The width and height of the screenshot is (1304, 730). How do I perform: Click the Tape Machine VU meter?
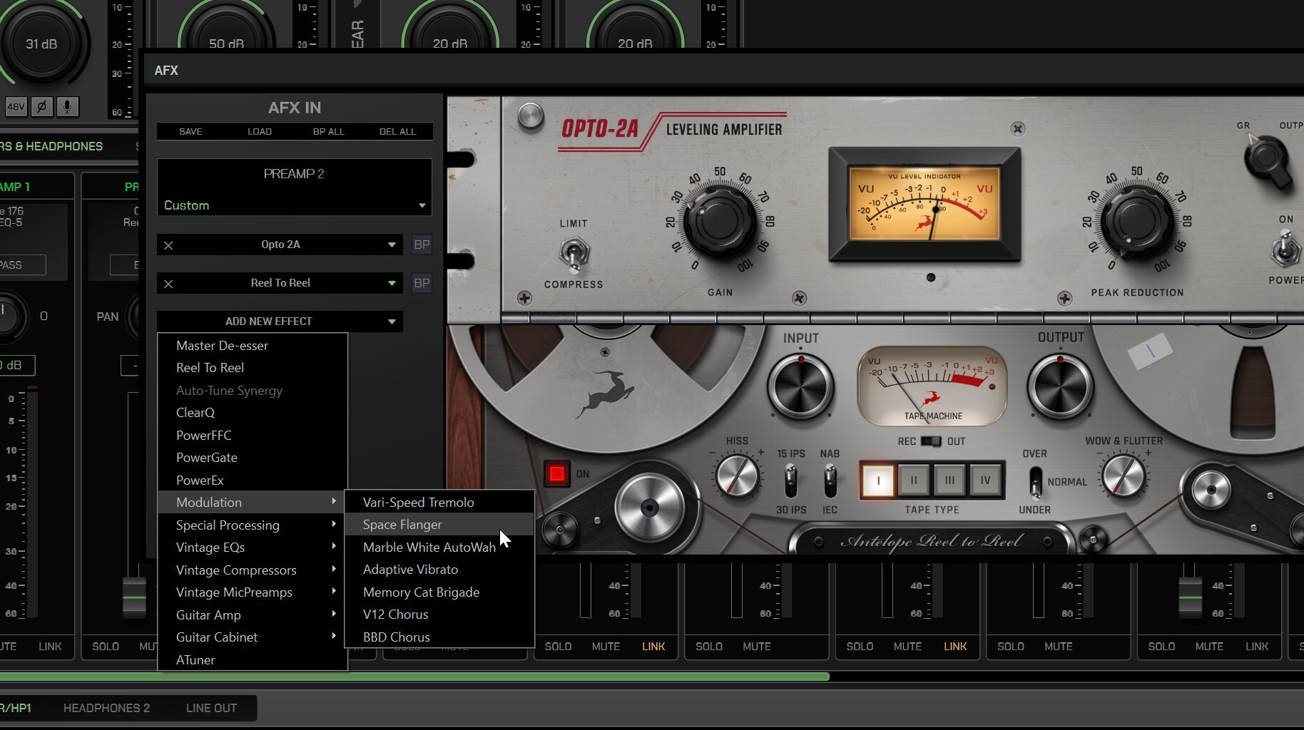point(932,386)
